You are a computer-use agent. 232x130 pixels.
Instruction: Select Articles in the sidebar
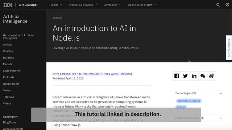[8, 44]
